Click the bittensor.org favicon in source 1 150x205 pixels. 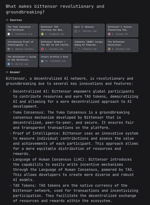pos(9,34)
